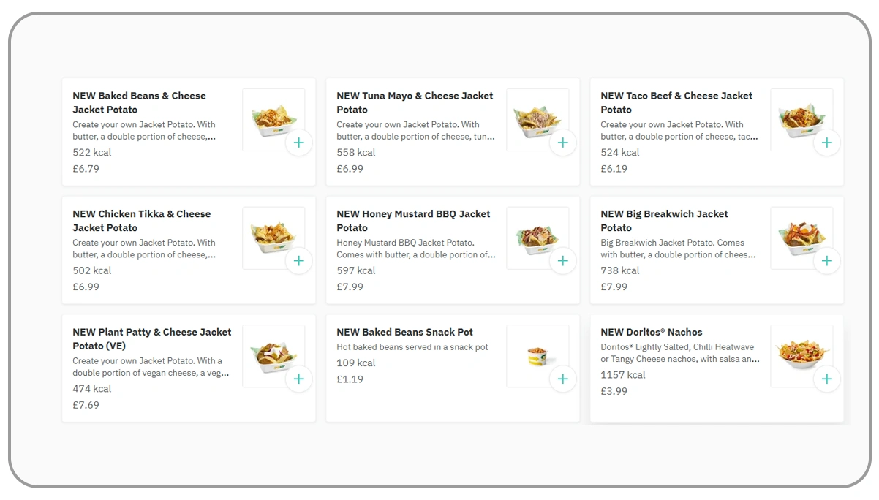Open the Baked Beans & Cheese Jacket Potato photo

pyautogui.click(x=271, y=117)
